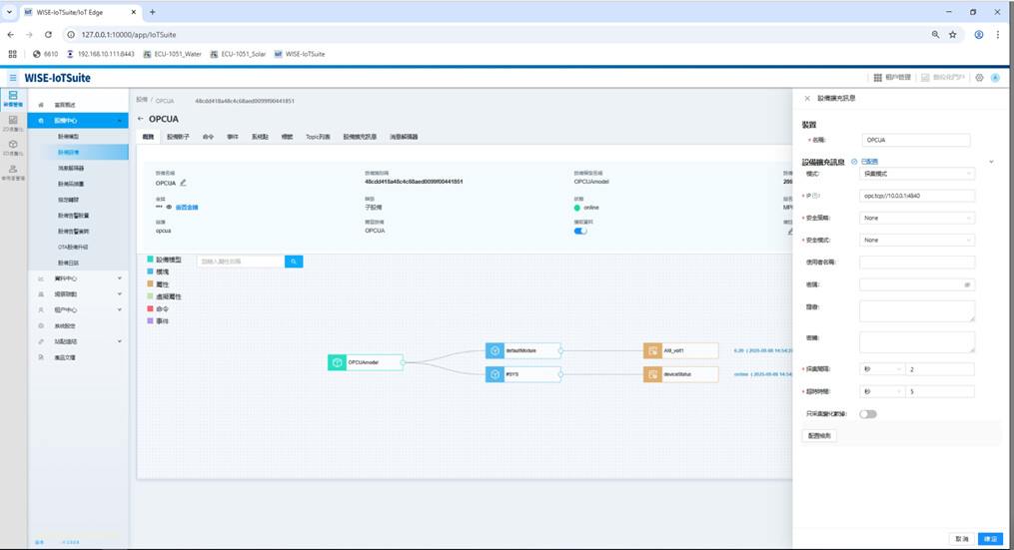1014x550 pixels.
Task: Open the ECU-1051_Solar bookmark
Action: click(x=238, y=54)
